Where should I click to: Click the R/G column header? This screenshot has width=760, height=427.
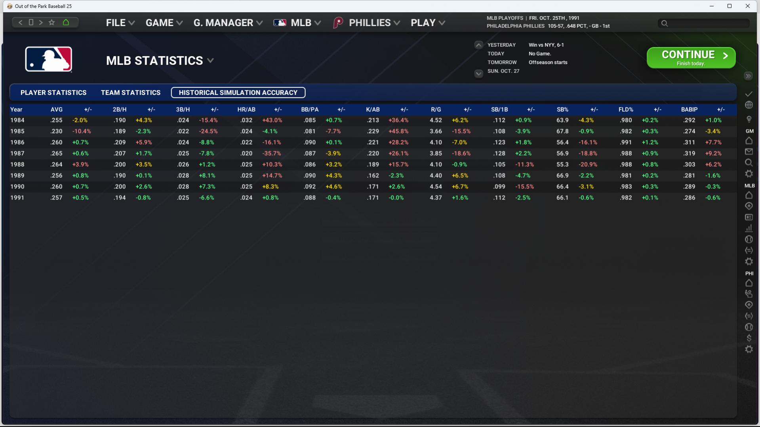(436, 110)
